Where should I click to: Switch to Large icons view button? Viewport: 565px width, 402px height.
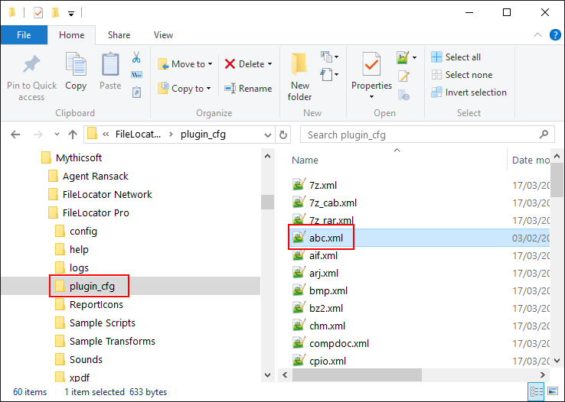553,391
